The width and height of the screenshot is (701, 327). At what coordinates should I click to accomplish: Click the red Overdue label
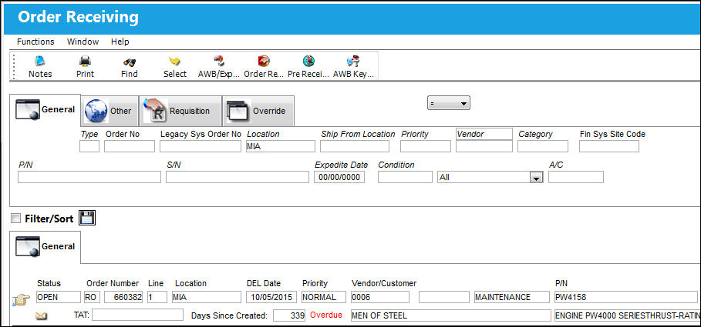point(326,315)
